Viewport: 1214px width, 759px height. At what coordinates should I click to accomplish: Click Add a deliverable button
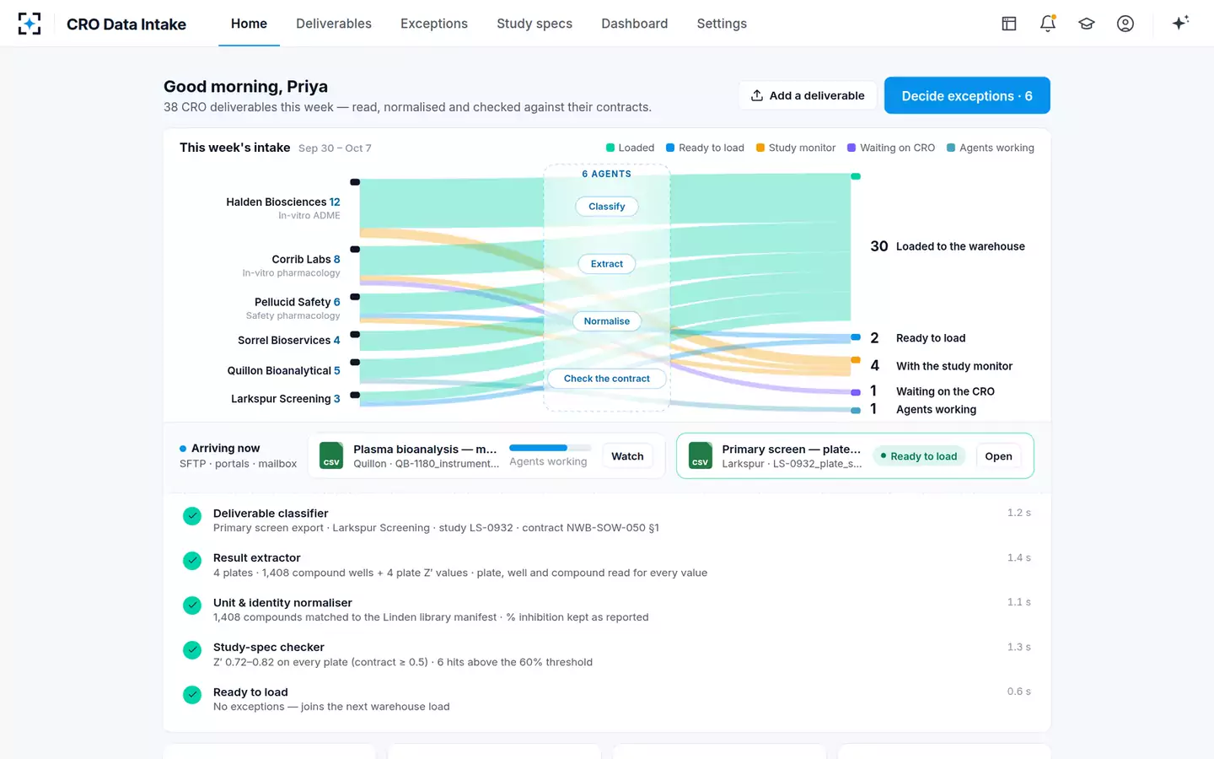[808, 95]
